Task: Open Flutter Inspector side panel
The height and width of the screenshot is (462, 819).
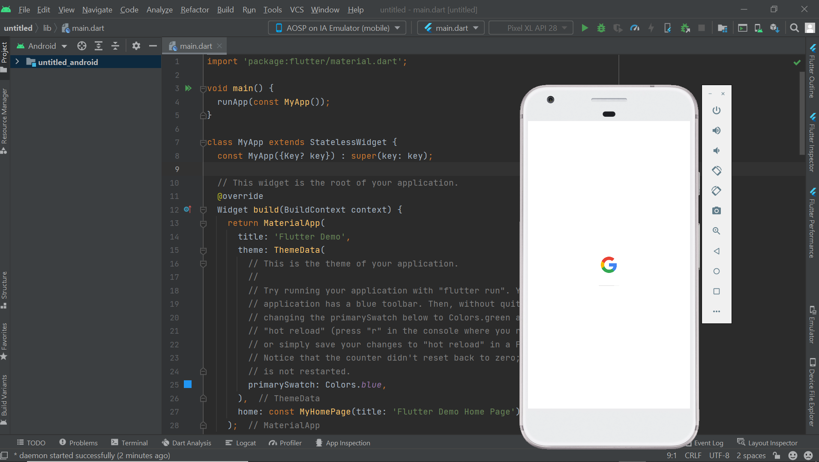Action: coord(812,142)
